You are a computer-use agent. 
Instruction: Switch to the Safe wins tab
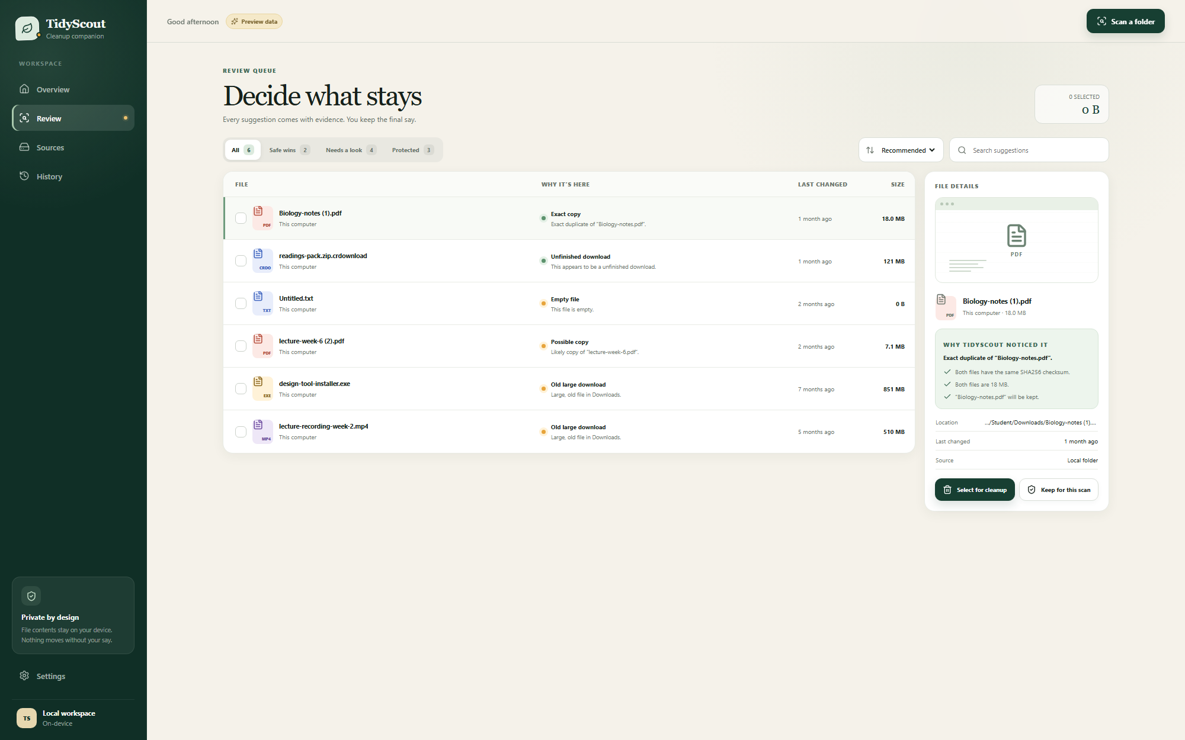(289, 150)
